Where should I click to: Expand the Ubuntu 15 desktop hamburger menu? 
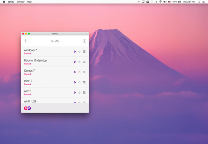[84, 62]
